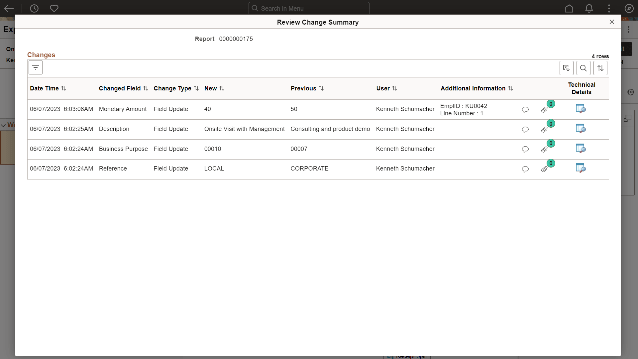Open filter options for the Changes grid
Image resolution: width=638 pixels, height=359 pixels.
tap(35, 67)
